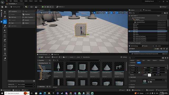Screen dimensions: 169x95
Task: Open the Model category in Modeling sidebar
Action: [x=5, y=31]
